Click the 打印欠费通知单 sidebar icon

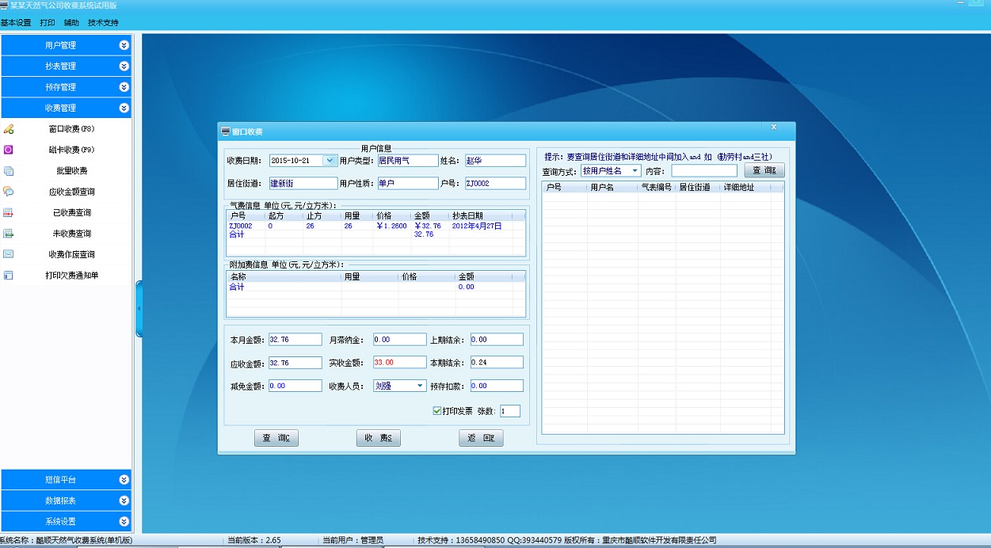click(9, 276)
